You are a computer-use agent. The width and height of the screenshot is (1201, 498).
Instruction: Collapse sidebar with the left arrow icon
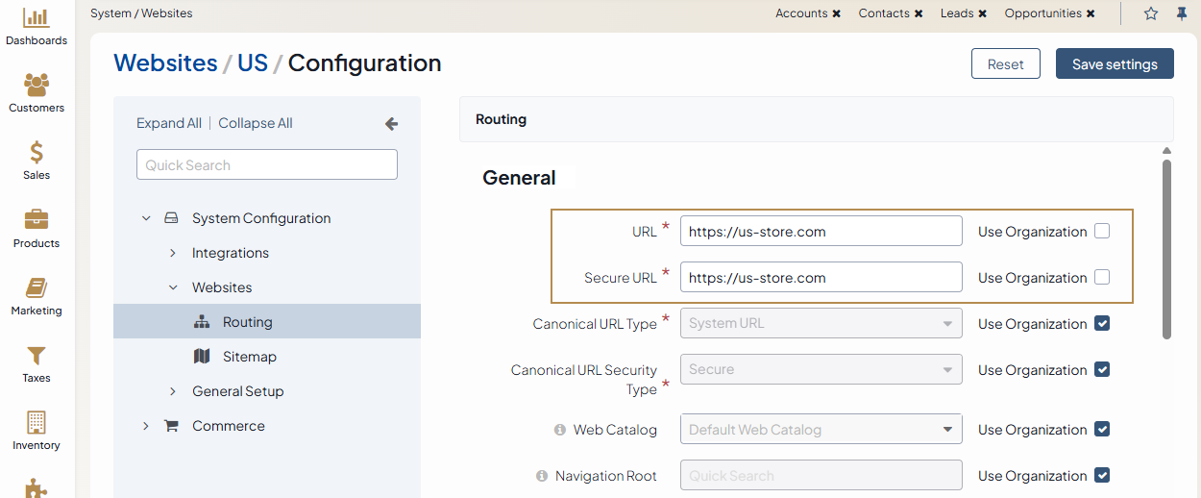(x=391, y=123)
